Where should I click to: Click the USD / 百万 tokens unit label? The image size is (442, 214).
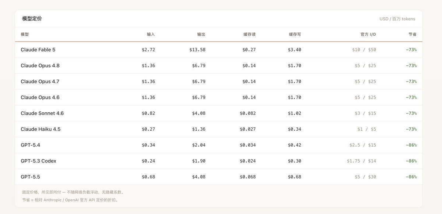click(397, 19)
